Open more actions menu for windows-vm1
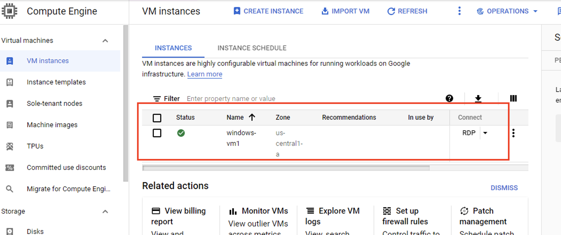Screen dimensions: 561x235 pos(513,133)
